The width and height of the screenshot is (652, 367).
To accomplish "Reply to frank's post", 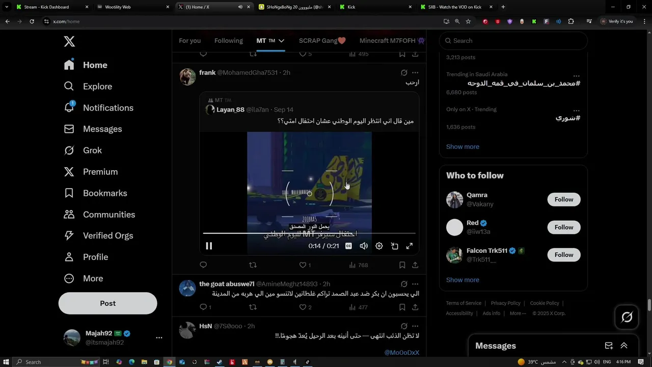I will 203,265.
